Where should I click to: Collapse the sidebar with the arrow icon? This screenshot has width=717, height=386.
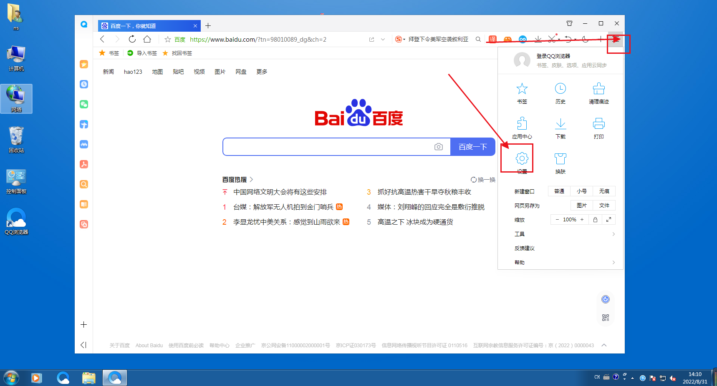tap(83, 345)
